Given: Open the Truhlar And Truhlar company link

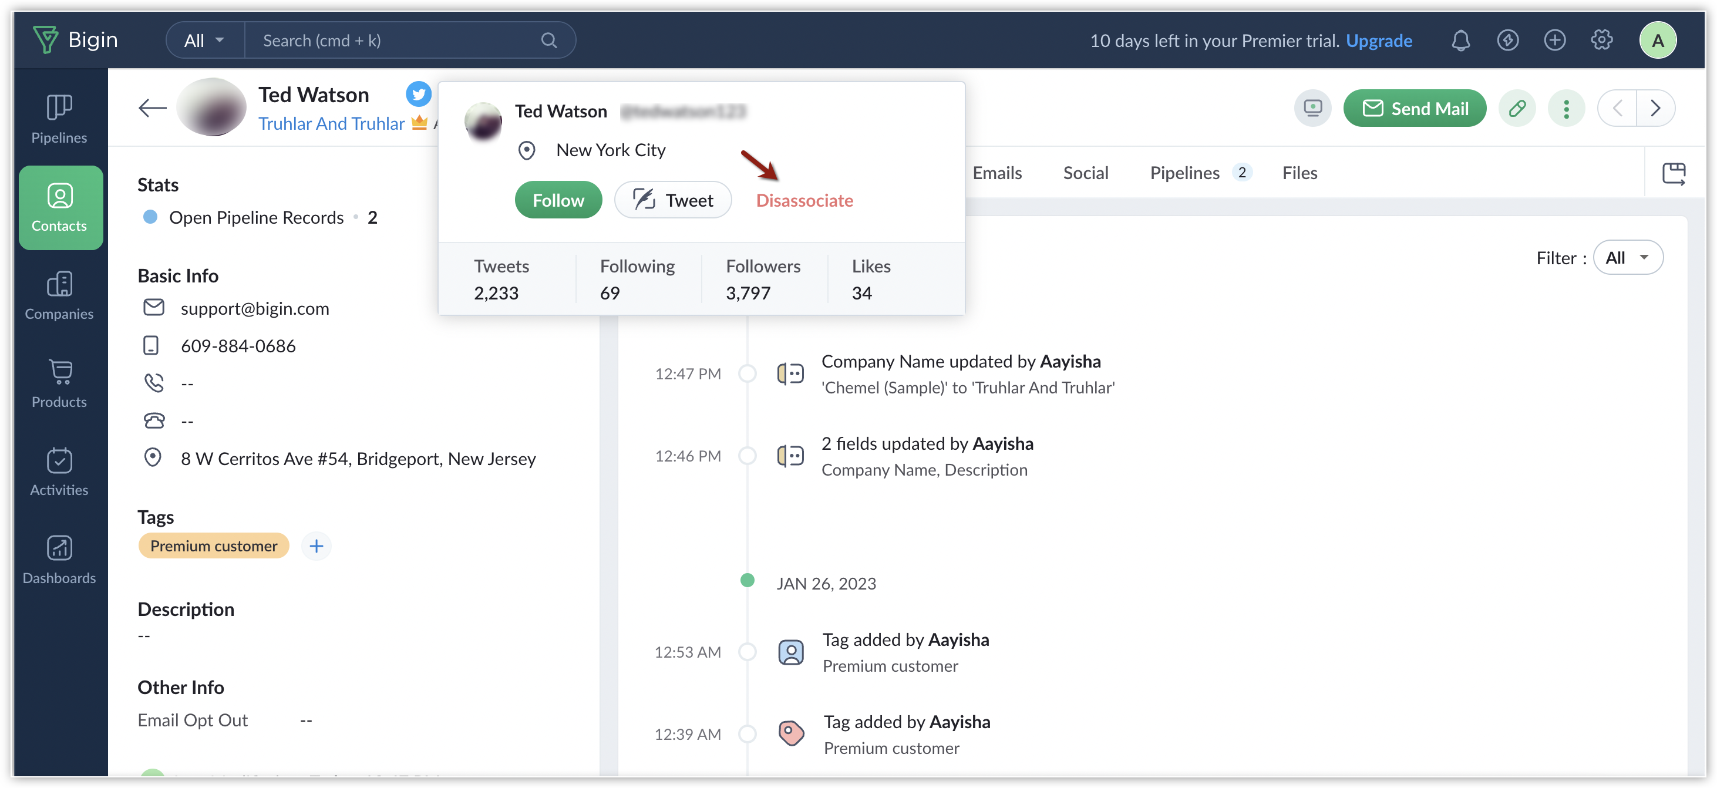Looking at the screenshot, I should click(331, 123).
